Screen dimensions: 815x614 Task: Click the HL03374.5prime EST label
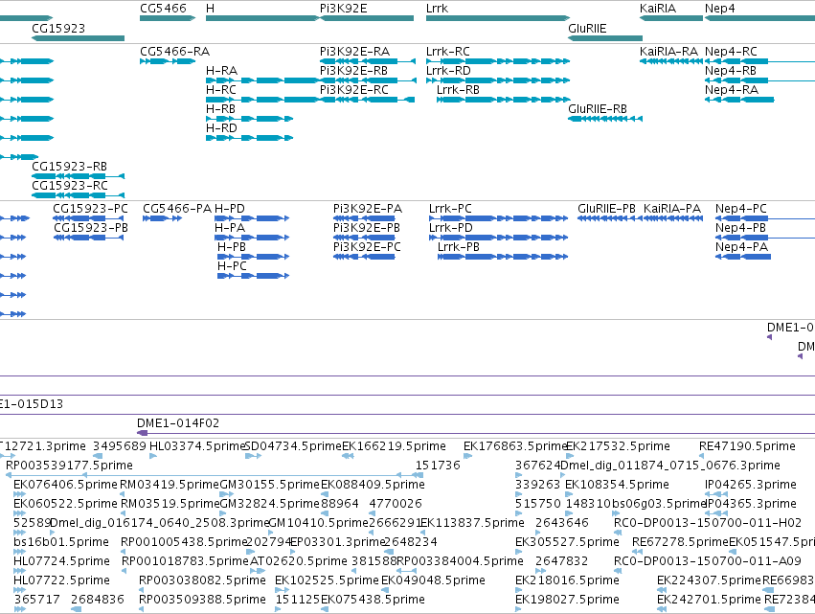pos(197,446)
